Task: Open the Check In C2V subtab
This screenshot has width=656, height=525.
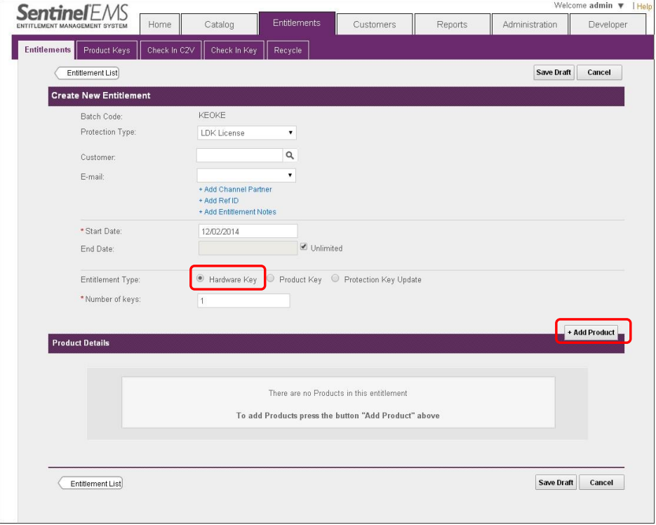Action: (170, 51)
